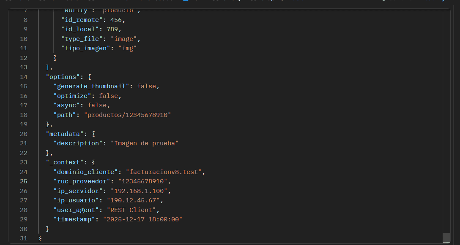Screen dimensions: 460x245
Task: Click the "ip_usuario" key
Action: tap(76, 201)
